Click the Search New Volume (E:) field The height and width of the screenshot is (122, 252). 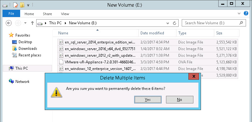coord(214,23)
